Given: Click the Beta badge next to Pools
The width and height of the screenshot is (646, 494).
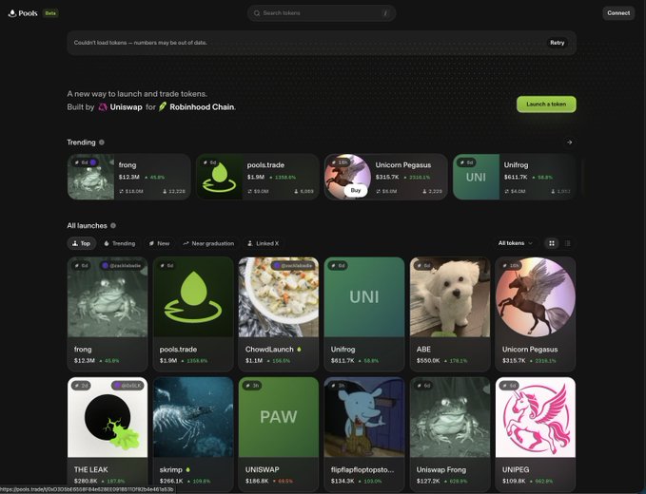Looking at the screenshot, I should click(50, 13).
